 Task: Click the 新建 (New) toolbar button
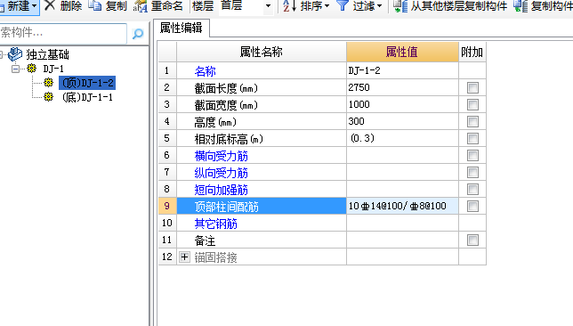tap(19, 6)
